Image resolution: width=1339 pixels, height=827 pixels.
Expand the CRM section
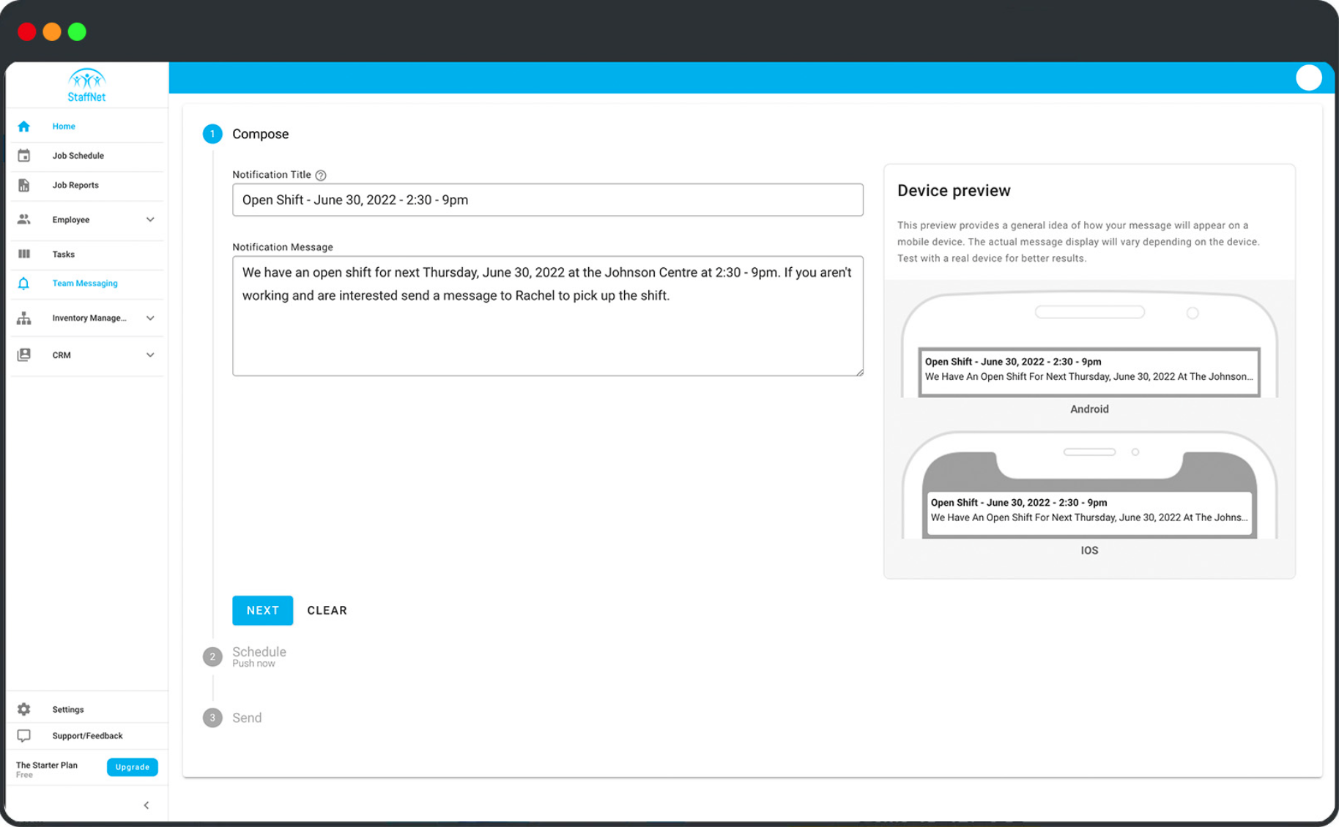[x=150, y=355]
